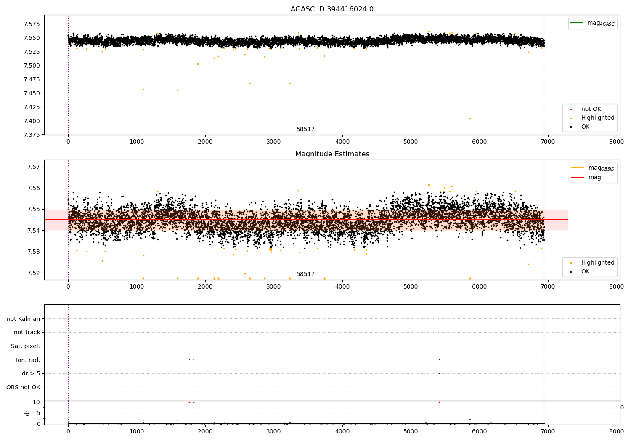Click the 'OBS not OK' row label
This screenshot has width=631, height=441.
(x=24, y=387)
